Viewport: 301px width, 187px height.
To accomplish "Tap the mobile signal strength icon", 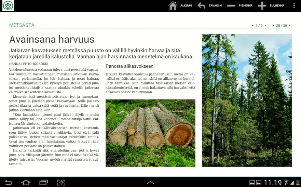I will (292, 183).
